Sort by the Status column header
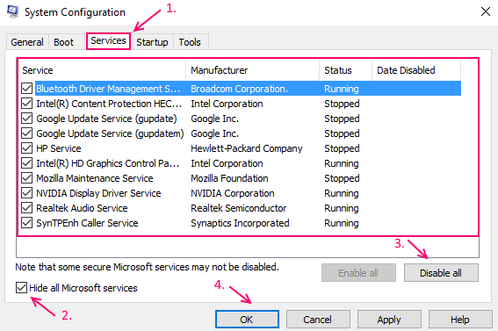 tap(345, 70)
